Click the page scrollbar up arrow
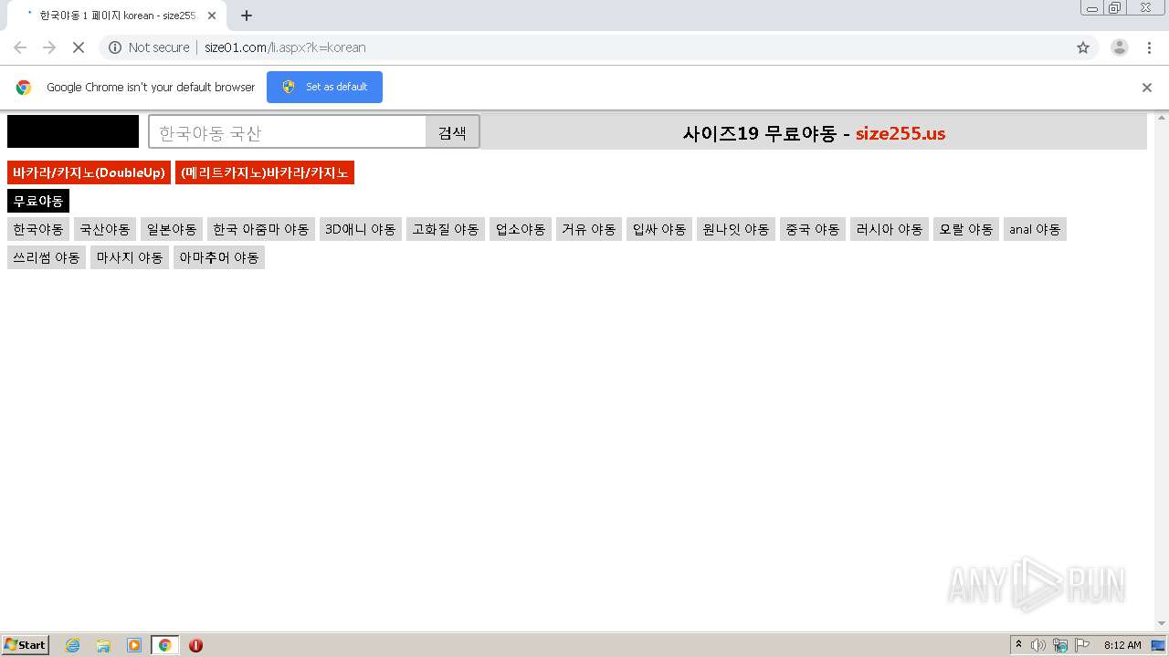 coord(1162,118)
